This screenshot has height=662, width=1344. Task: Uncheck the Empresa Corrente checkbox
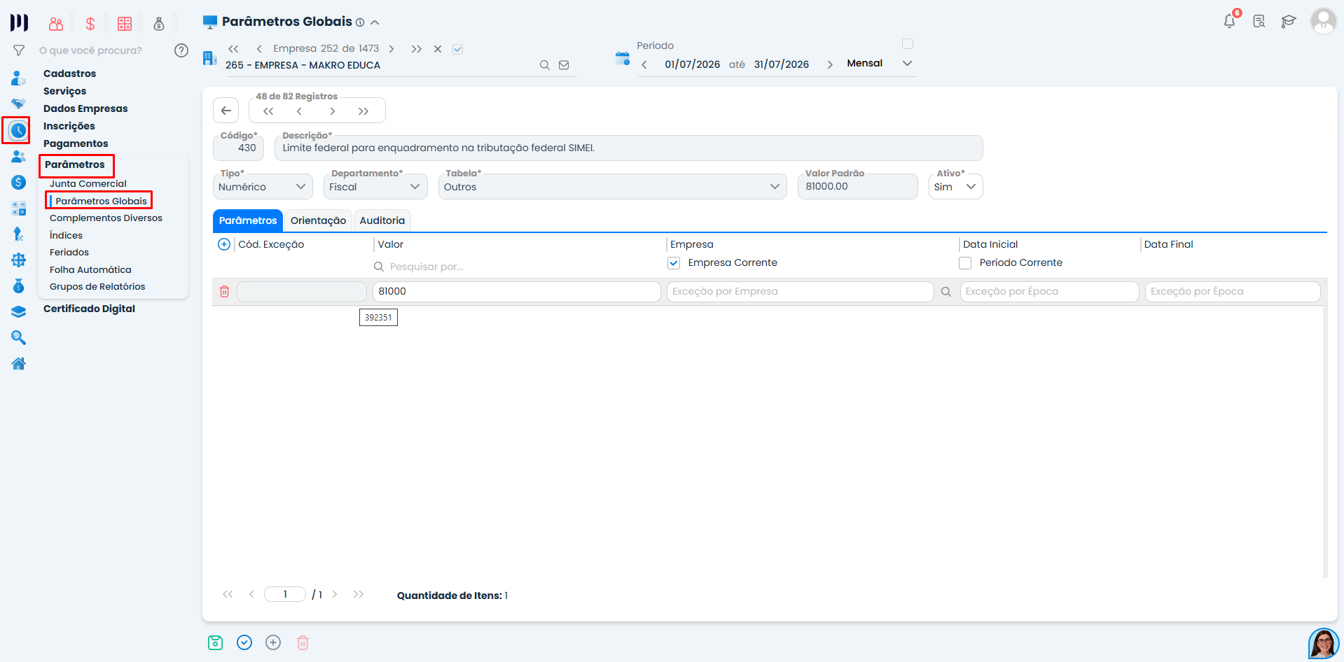674,263
